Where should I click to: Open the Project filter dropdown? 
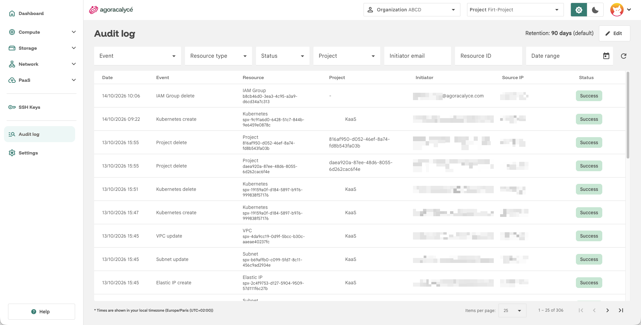point(347,56)
